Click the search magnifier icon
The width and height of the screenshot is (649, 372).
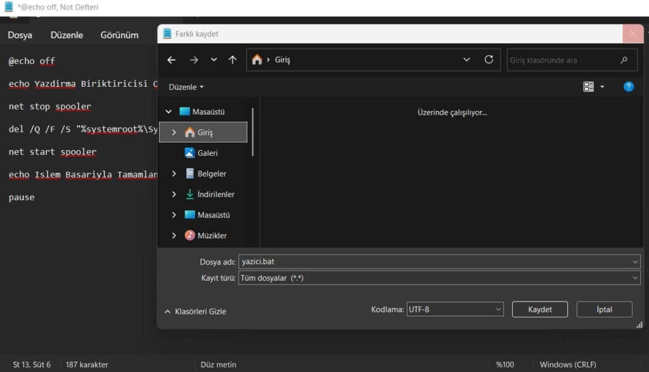pos(624,60)
